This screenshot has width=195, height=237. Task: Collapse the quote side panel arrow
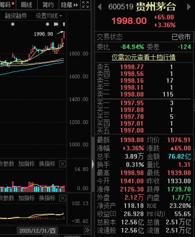93,164
